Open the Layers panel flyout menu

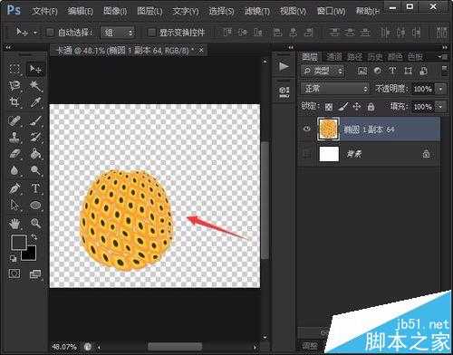(x=444, y=56)
